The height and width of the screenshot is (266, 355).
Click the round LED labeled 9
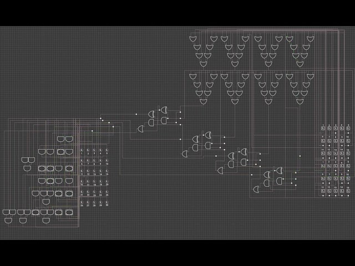click(x=101, y=161)
